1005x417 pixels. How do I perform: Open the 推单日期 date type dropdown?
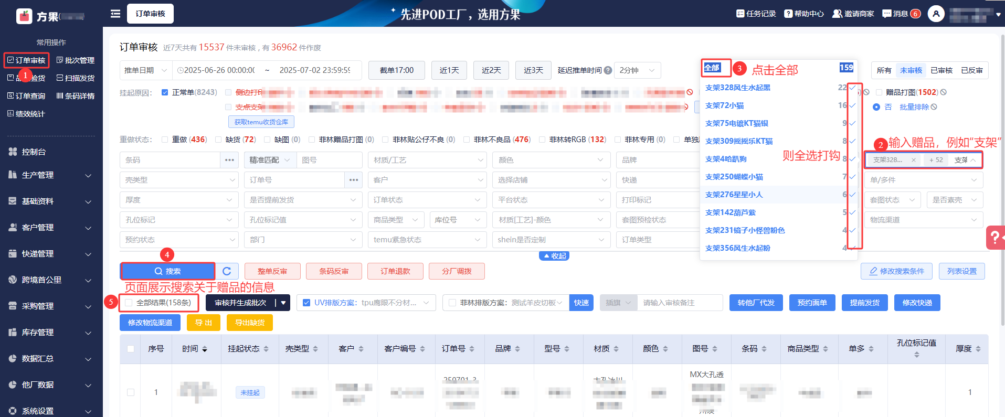click(145, 70)
